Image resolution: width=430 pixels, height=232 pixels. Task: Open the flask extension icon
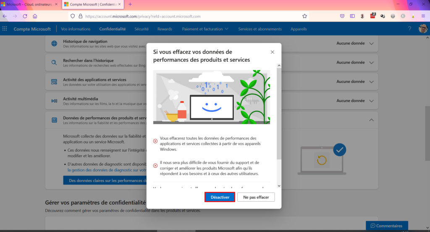pyautogui.click(x=413, y=16)
